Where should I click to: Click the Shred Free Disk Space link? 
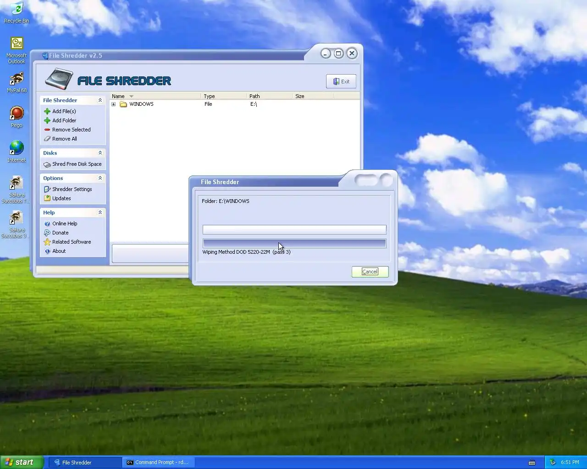point(77,164)
